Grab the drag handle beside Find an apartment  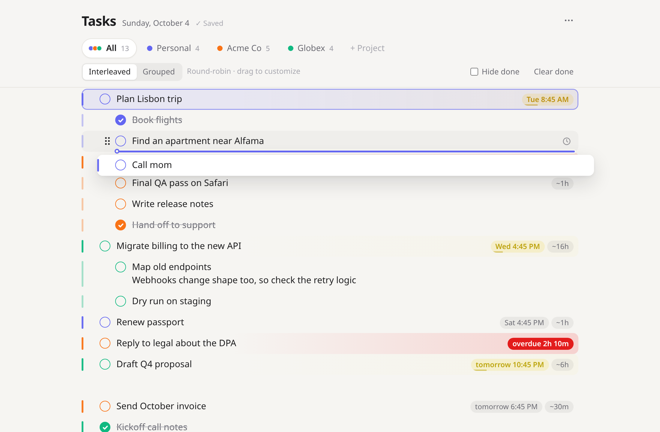click(107, 141)
